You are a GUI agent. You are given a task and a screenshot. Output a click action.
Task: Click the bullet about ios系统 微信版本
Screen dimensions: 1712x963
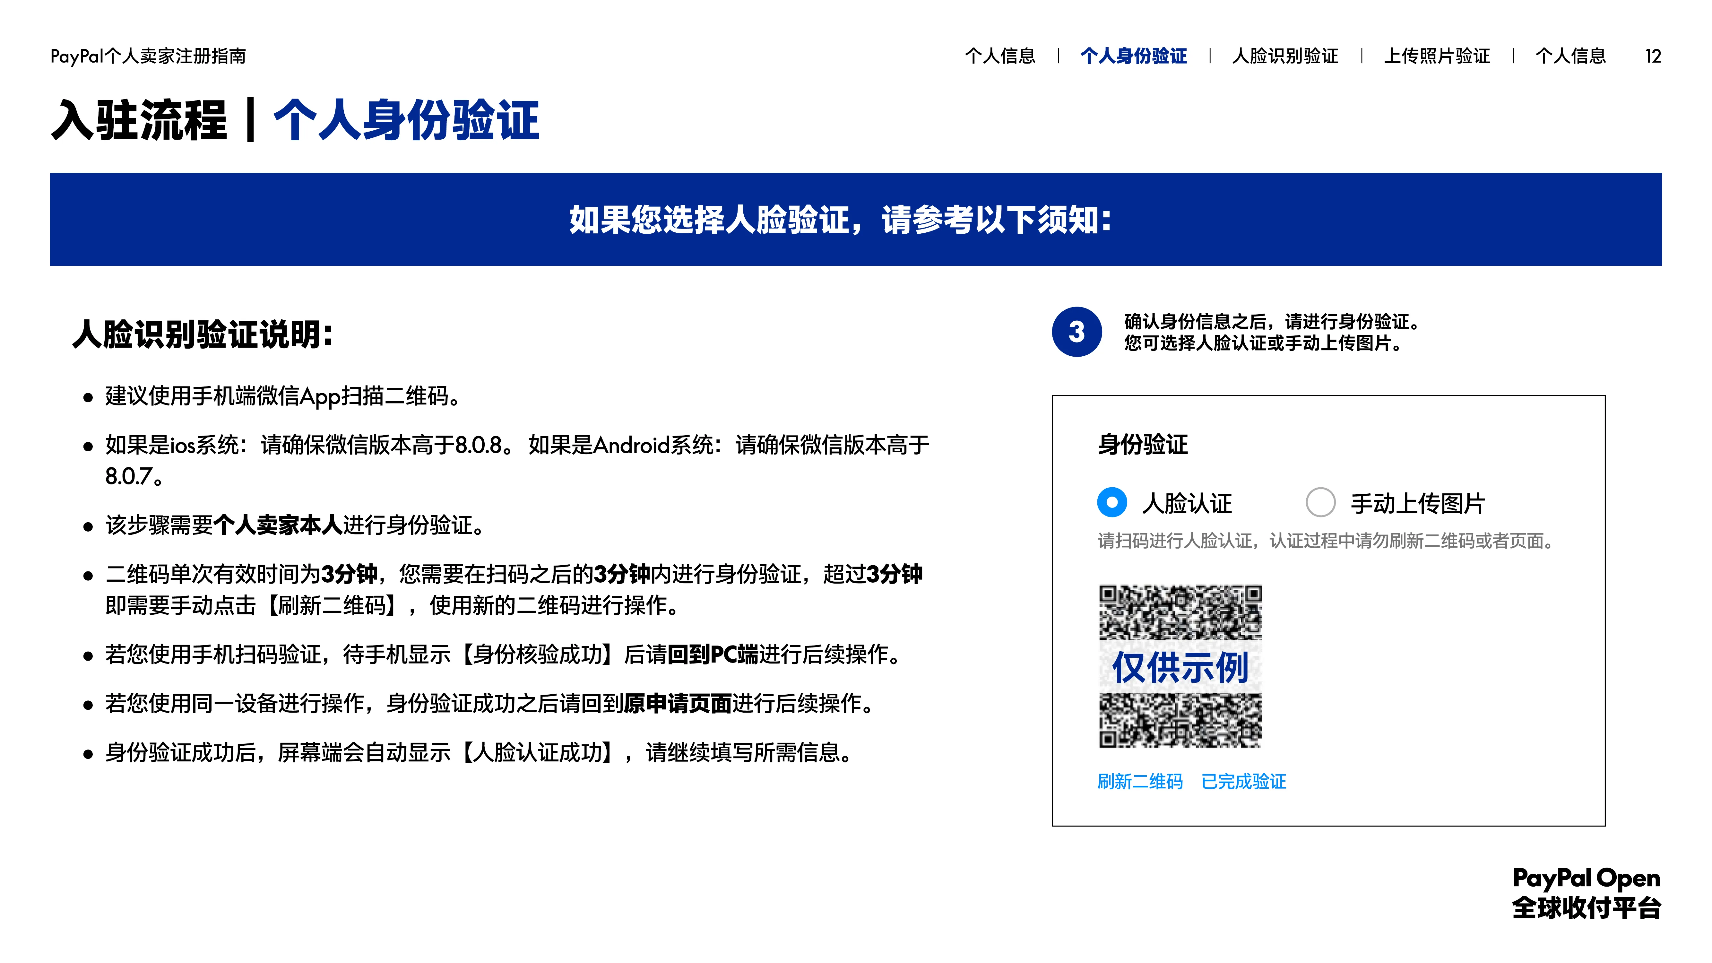517,460
